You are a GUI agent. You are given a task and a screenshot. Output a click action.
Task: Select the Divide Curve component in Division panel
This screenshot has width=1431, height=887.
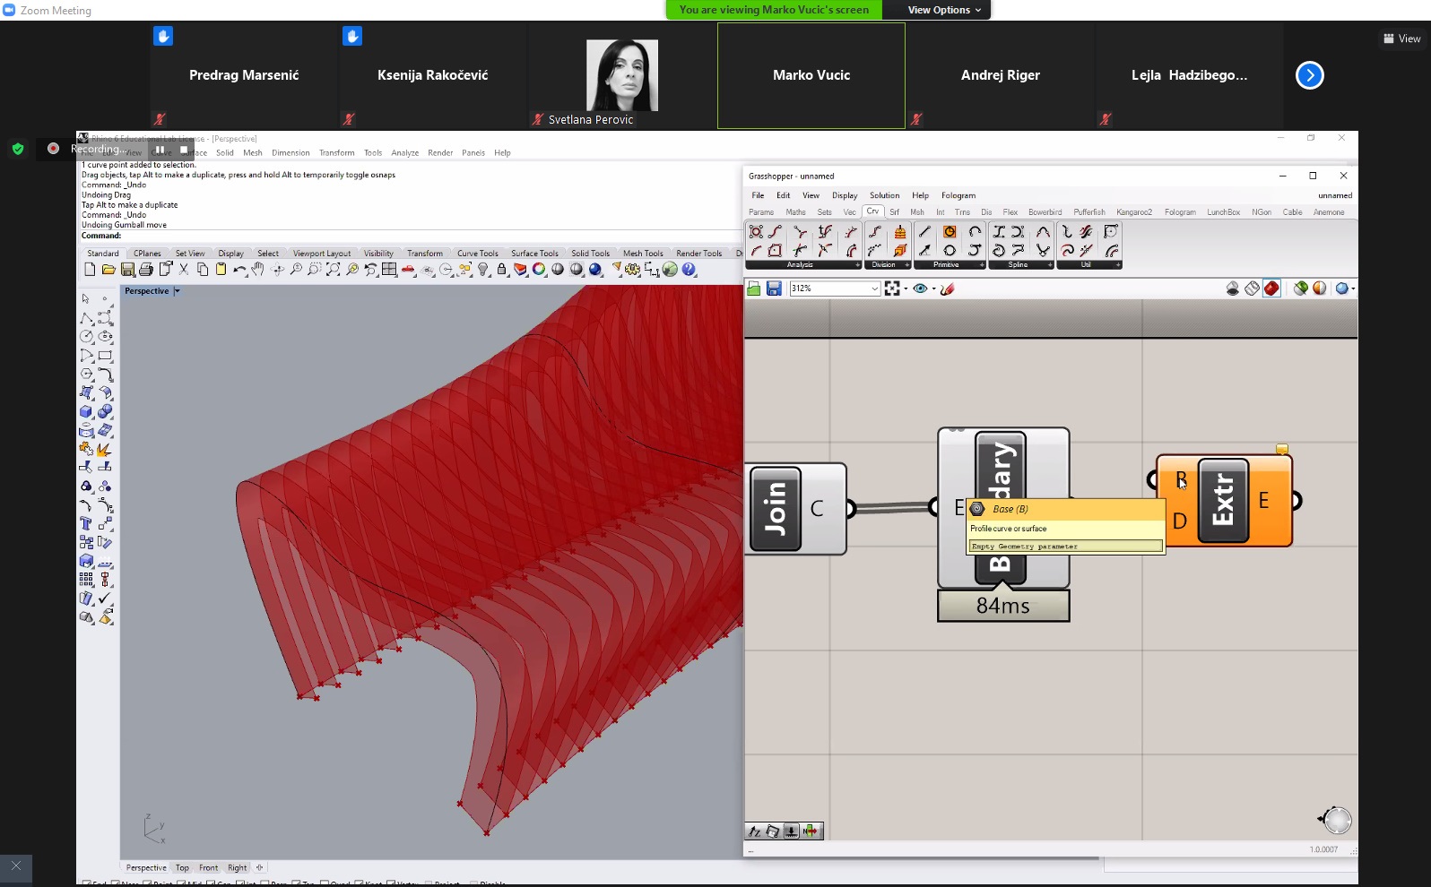coord(875,232)
